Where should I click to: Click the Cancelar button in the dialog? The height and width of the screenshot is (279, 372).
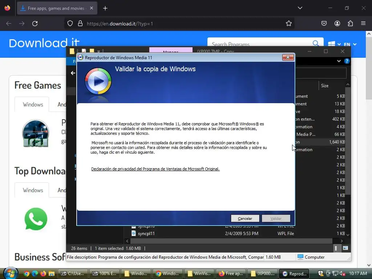click(245, 218)
